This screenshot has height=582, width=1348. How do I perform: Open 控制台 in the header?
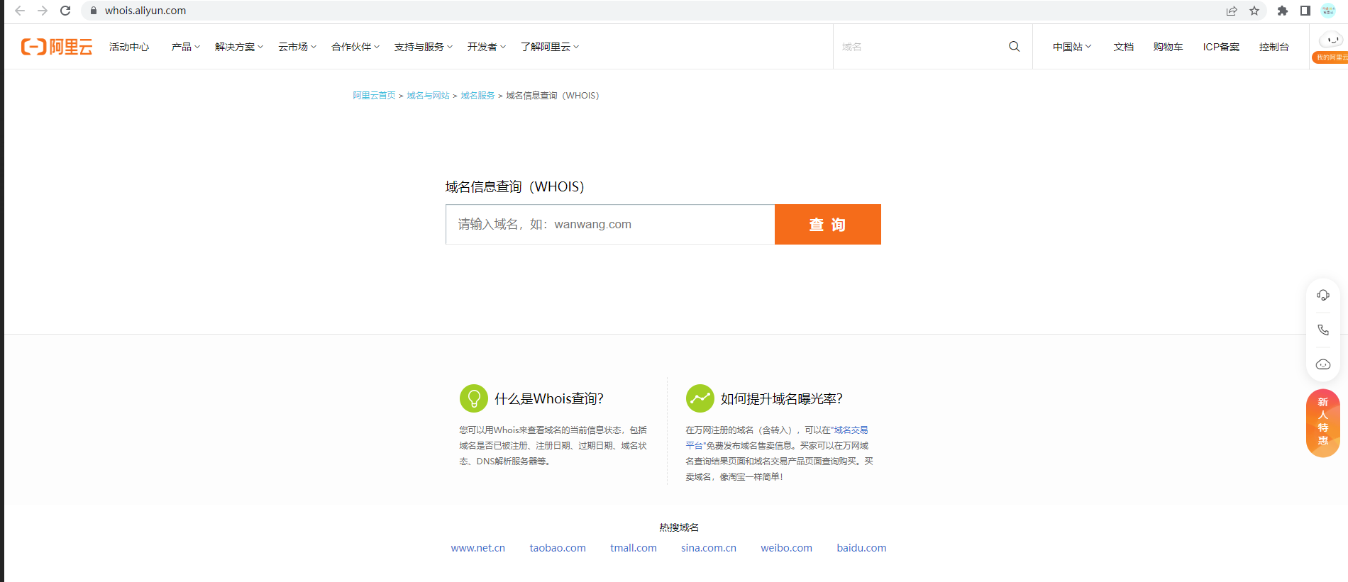click(x=1274, y=47)
